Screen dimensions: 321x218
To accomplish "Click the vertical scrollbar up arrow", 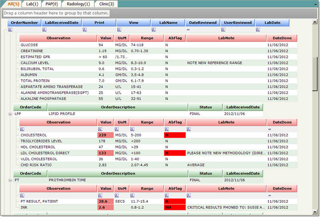I will pyautogui.click(x=315, y=22).
